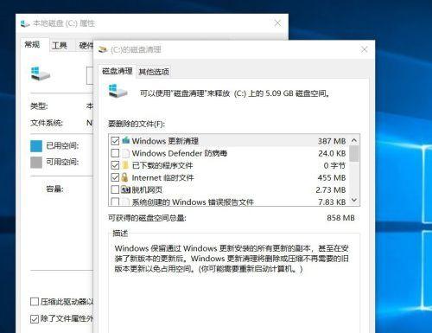432x333 pixels.
Task: Select 已下载的程序文件 row text
Action: click(x=162, y=165)
